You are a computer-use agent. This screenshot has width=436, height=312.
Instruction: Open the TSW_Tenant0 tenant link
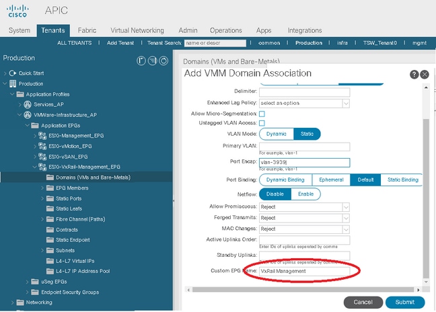pos(380,43)
